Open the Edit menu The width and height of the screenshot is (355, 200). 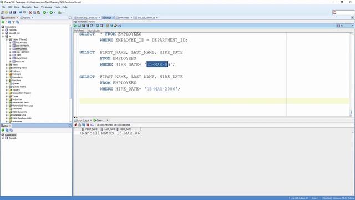point(9,7)
